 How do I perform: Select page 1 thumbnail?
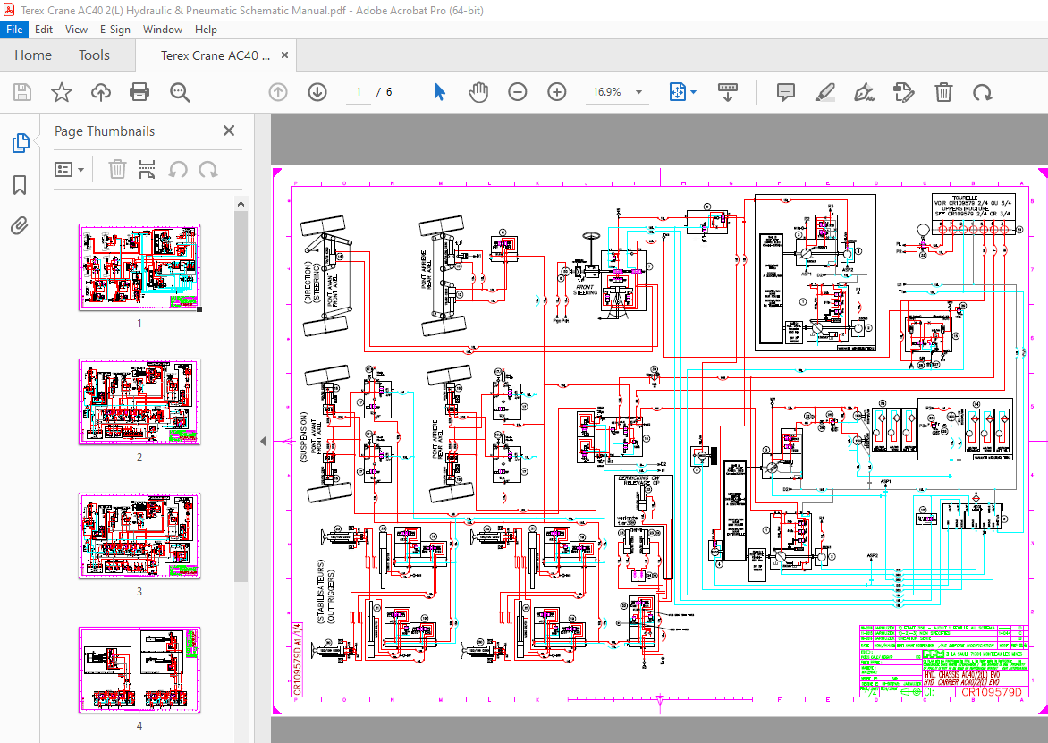(x=139, y=267)
